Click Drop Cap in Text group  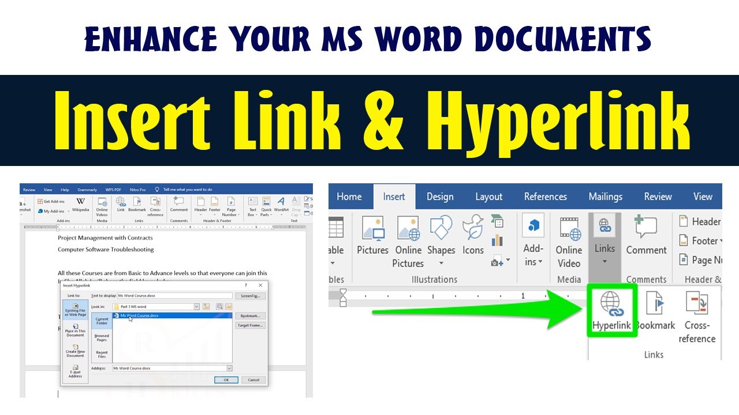pos(296,207)
